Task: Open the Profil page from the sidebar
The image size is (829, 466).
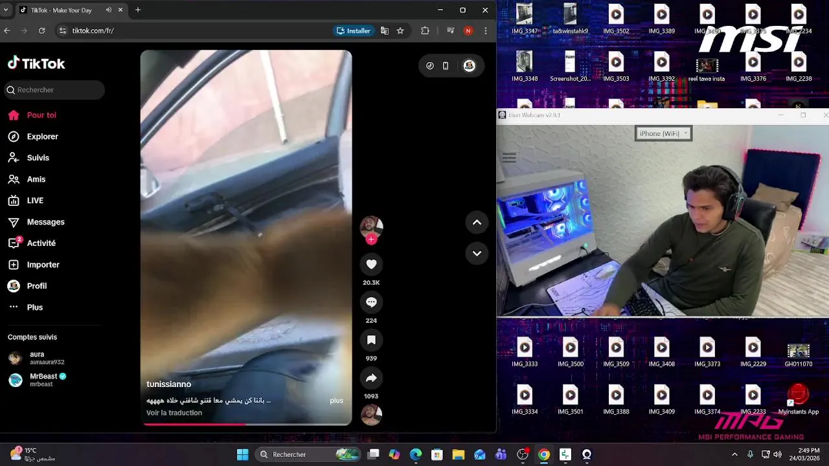Action: click(28, 286)
